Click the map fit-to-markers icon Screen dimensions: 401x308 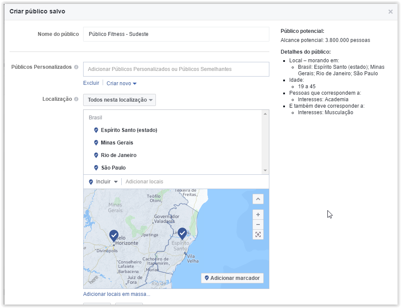[x=258, y=234]
